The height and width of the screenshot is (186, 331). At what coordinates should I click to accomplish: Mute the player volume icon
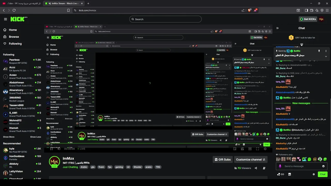coord(59,149)
